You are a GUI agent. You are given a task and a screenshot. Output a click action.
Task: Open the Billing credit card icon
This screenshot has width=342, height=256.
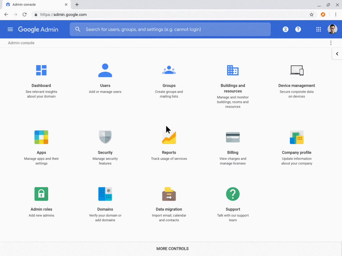(233, 137)
